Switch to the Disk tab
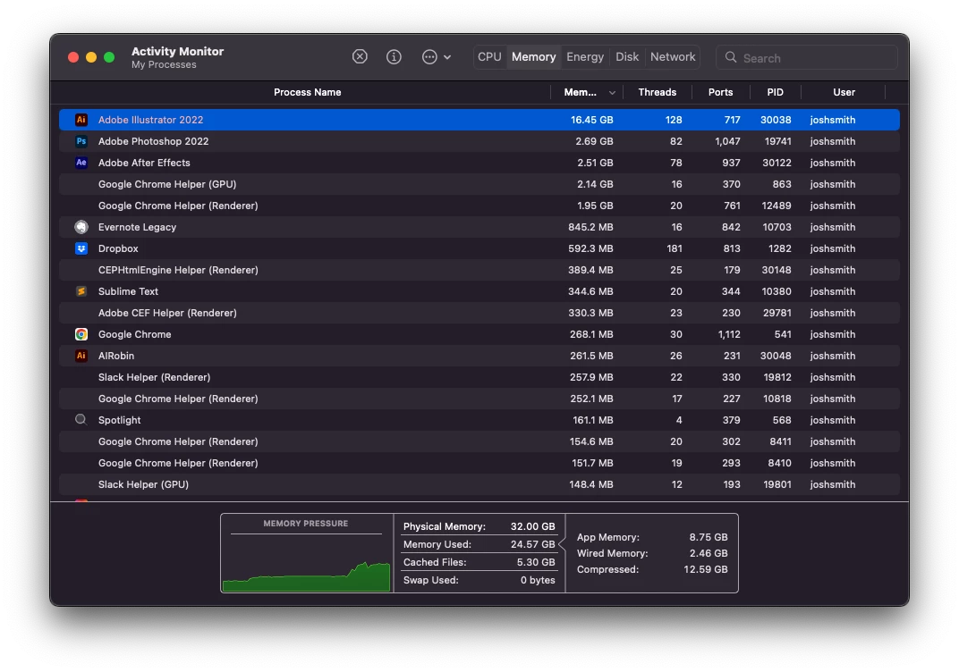 [627, 57]
